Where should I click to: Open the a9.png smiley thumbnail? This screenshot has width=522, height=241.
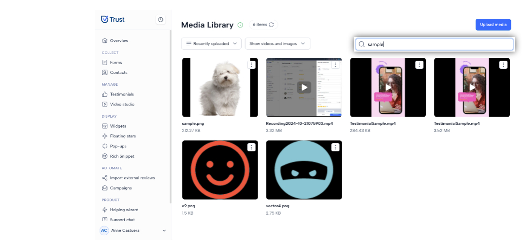[220, 170]
